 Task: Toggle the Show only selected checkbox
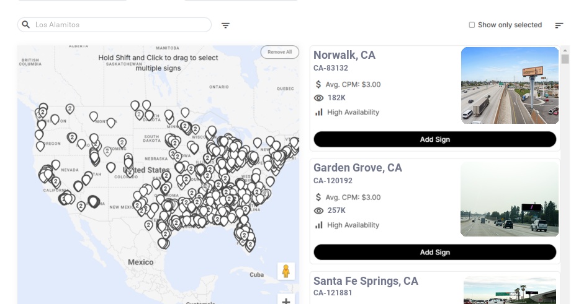point(472,25)
